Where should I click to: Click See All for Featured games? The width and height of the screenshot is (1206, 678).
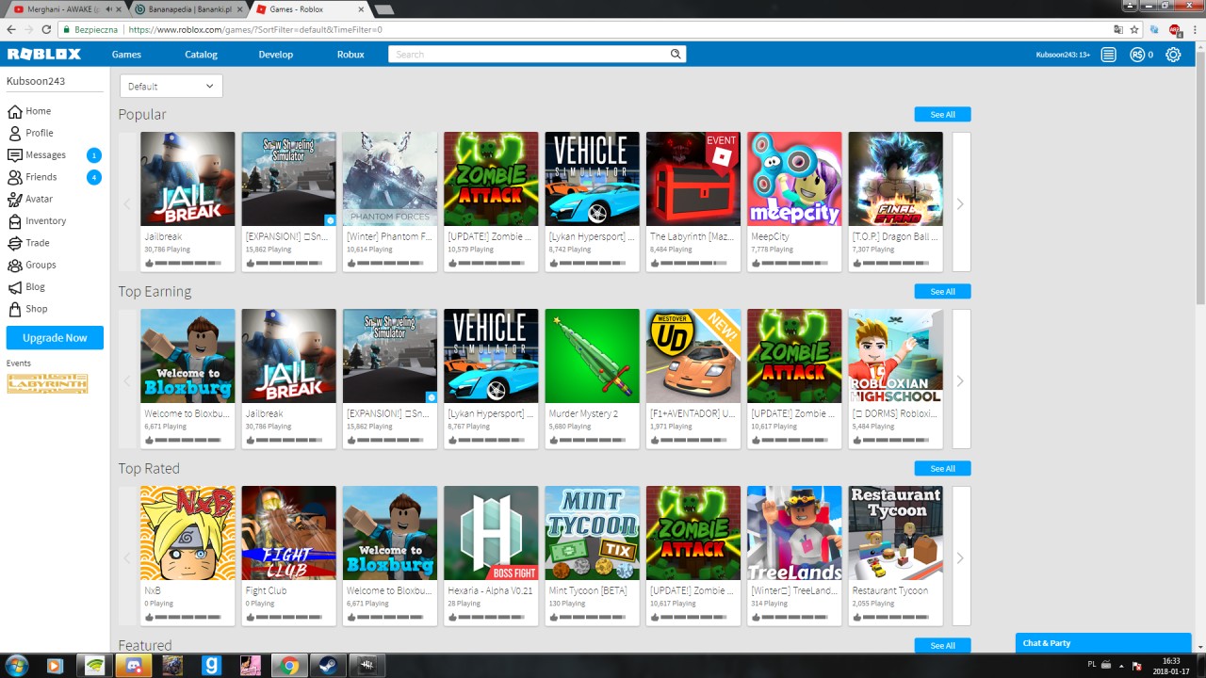(942, 645)
